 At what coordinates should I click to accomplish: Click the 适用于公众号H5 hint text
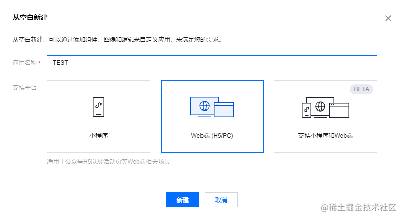[109, 162]
